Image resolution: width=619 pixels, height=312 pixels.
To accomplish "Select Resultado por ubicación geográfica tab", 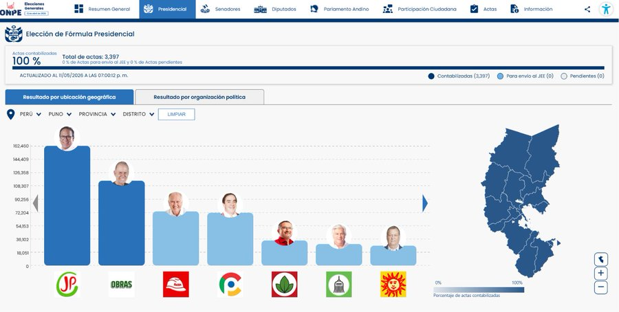I will coord(69,97).
